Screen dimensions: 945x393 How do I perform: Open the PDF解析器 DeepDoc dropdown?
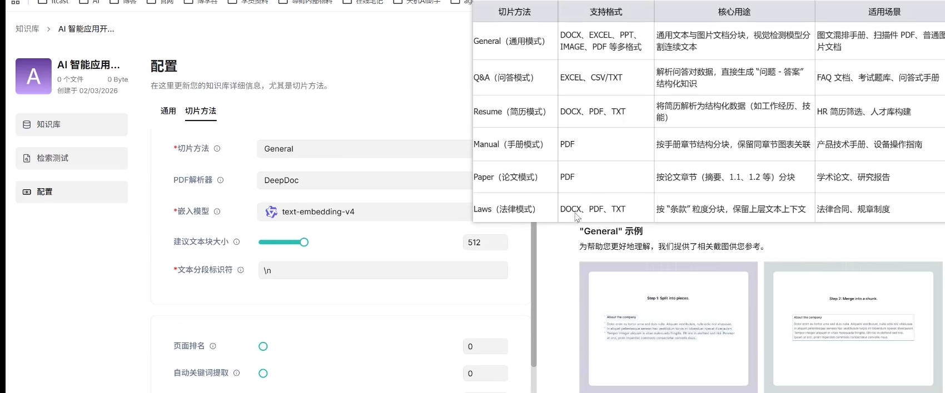365,180
